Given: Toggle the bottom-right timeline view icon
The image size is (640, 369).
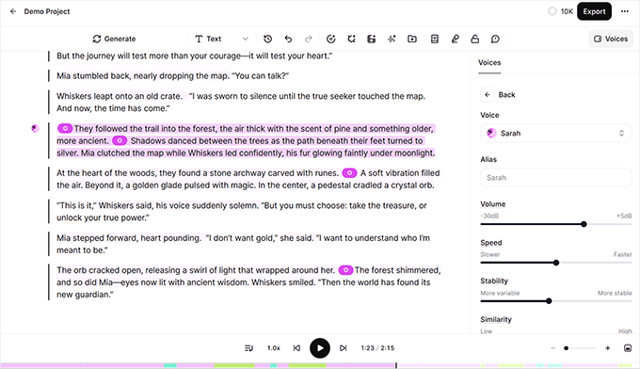Looking at the screenshot, I should coord(628,348).
